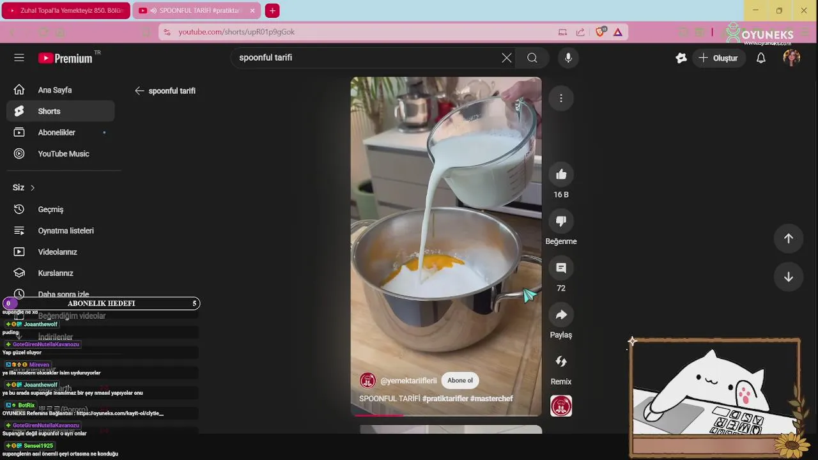Click the Paylaş share arrow
This screenshot has height=460, width=818.
[561, 314]
